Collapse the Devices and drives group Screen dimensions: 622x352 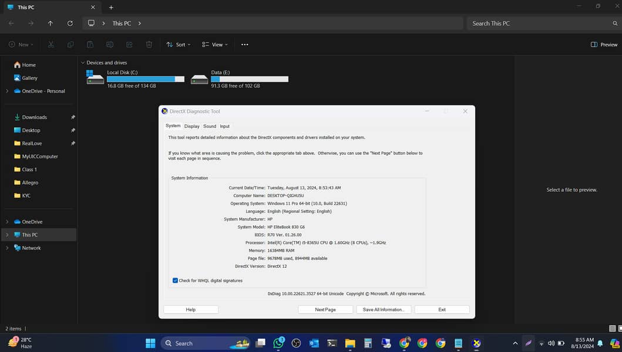82,63
